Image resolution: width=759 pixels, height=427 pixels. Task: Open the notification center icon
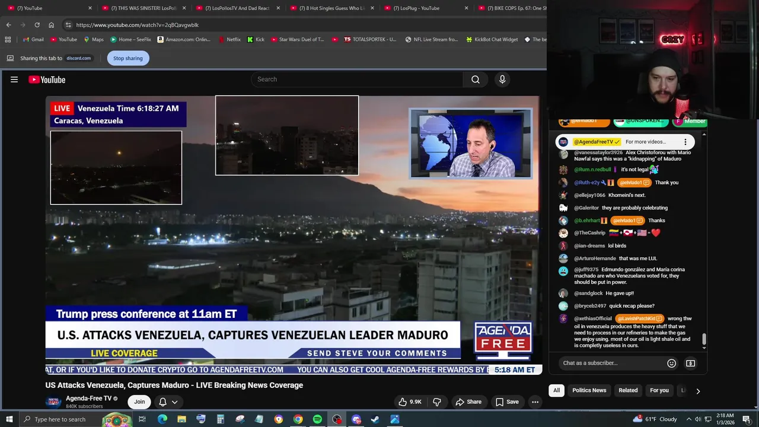tap(747, 419)
